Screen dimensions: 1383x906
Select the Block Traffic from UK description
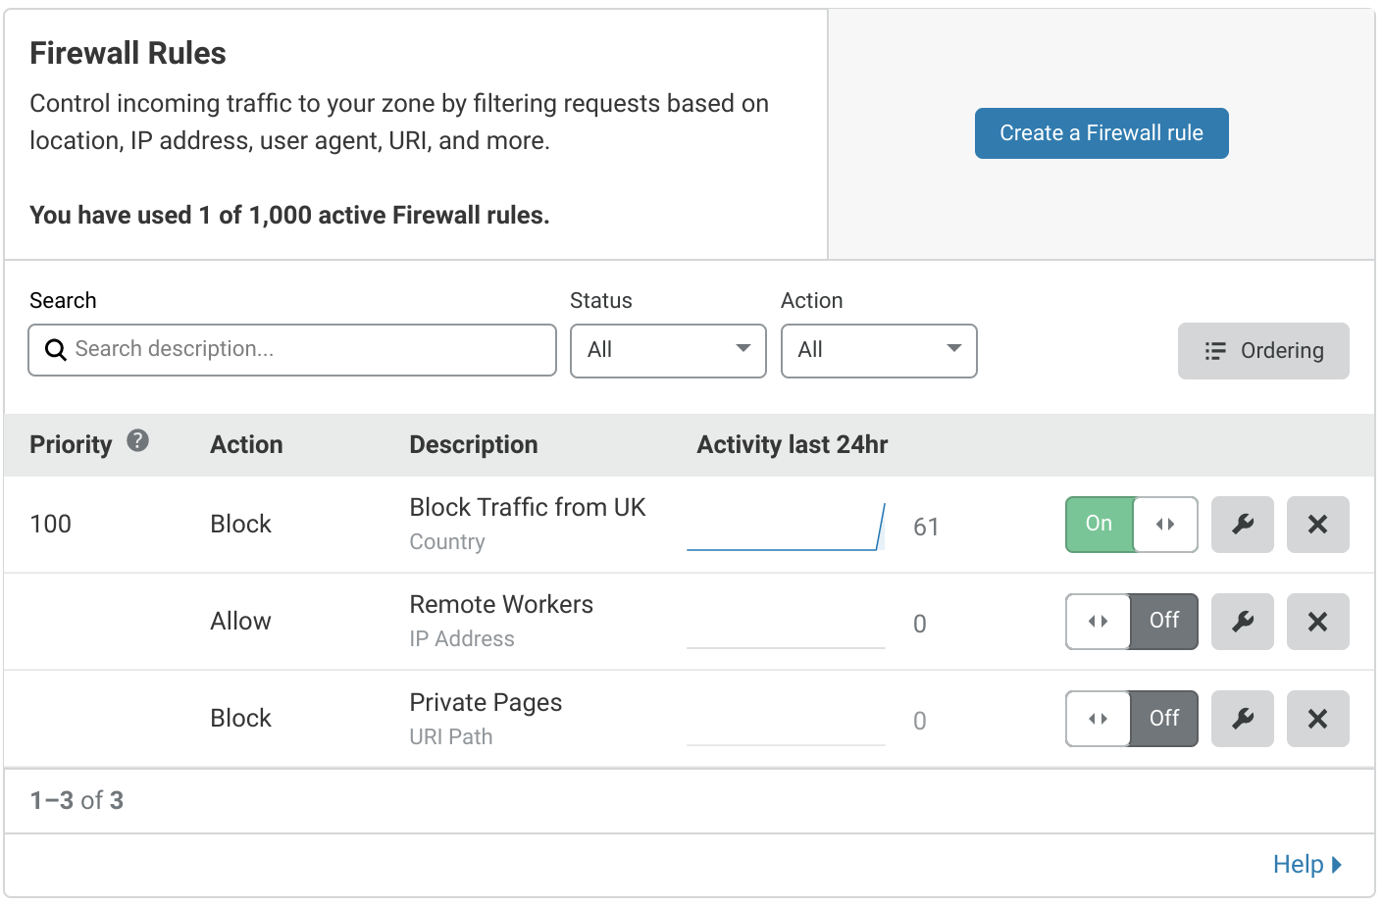527,507
